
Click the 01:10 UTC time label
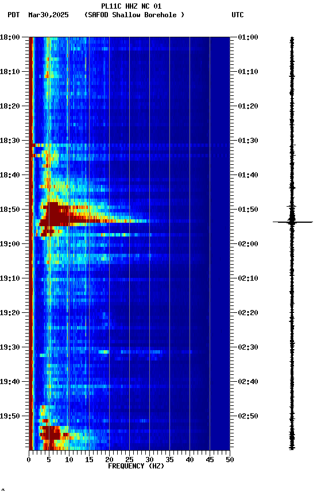click(x=248, y=72)
